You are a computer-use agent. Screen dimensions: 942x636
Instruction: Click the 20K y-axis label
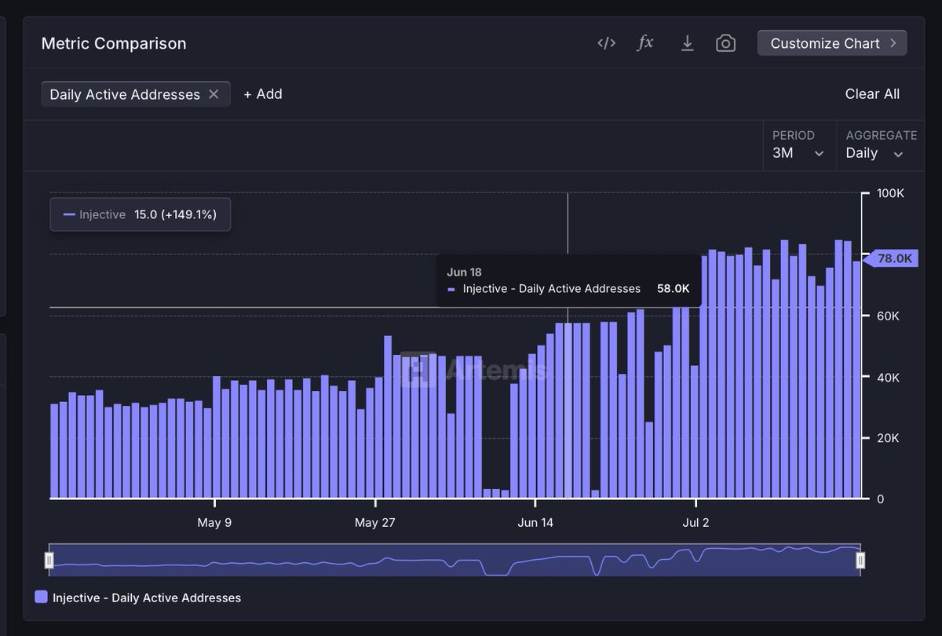tap(889, 438)
